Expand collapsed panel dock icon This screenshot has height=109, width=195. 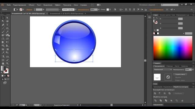[150, 17]
